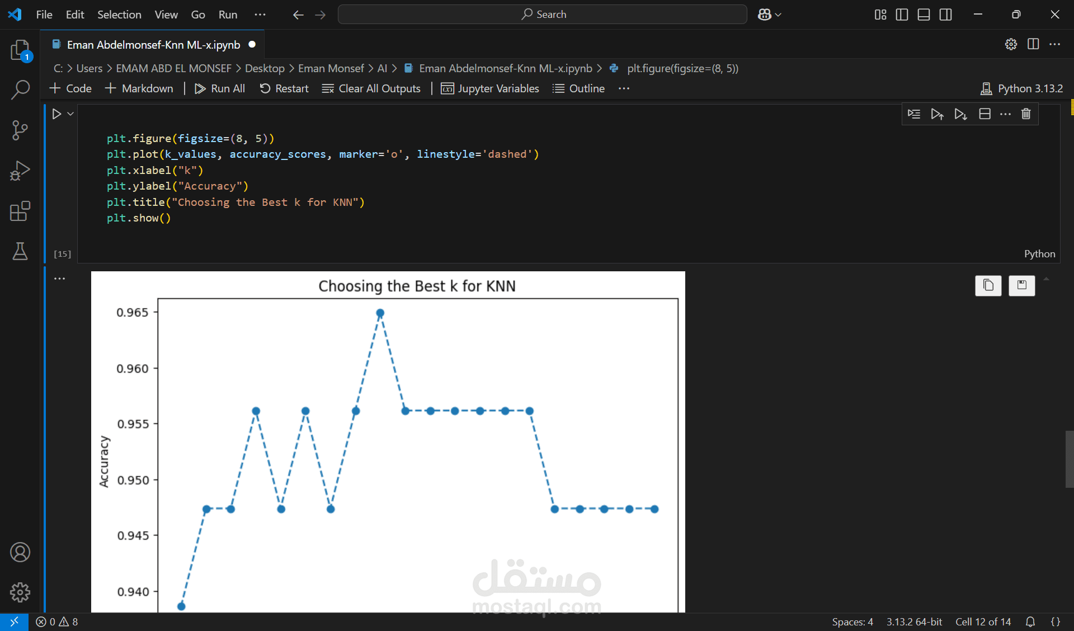Image resolution: width=1074 pixels, height=631 pixels.
Task: Click the Search command center field
Action: (x=543, y=15)
